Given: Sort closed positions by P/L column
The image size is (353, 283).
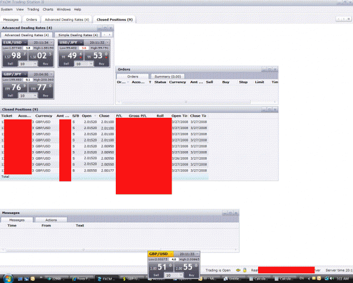Looking at the screenshot, I should [119, 116].
